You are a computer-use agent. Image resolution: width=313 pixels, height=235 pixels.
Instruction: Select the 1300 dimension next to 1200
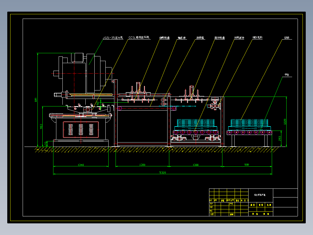(196, 165)
